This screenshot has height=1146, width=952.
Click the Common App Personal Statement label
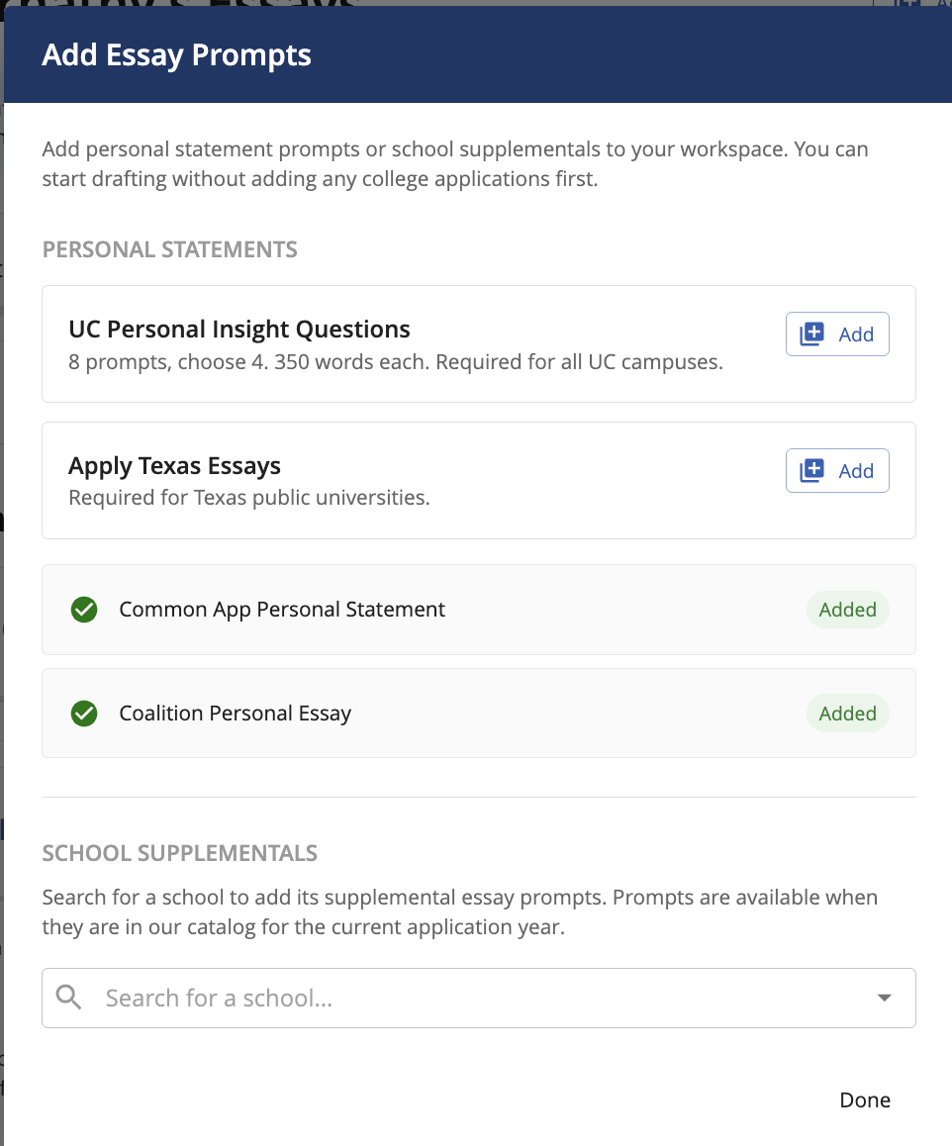(282, 610)
